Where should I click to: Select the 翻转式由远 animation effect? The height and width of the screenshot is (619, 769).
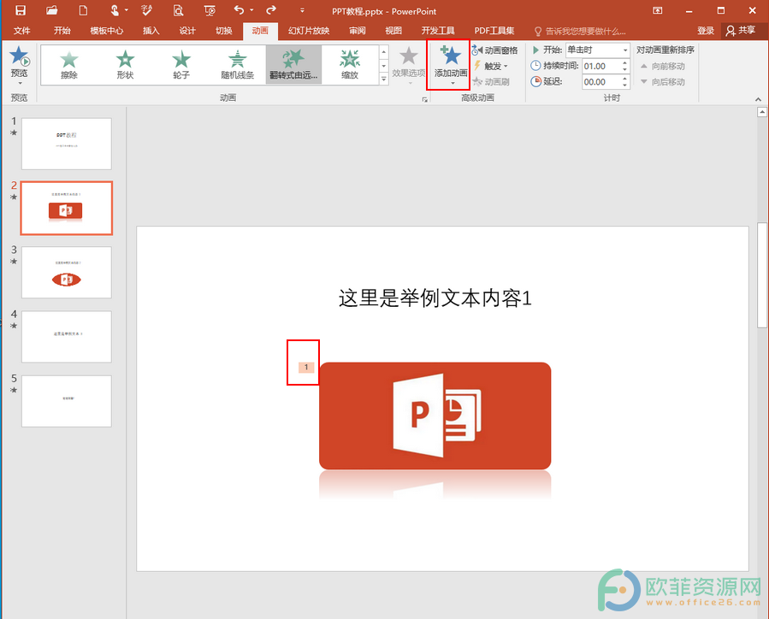point(293,65)
